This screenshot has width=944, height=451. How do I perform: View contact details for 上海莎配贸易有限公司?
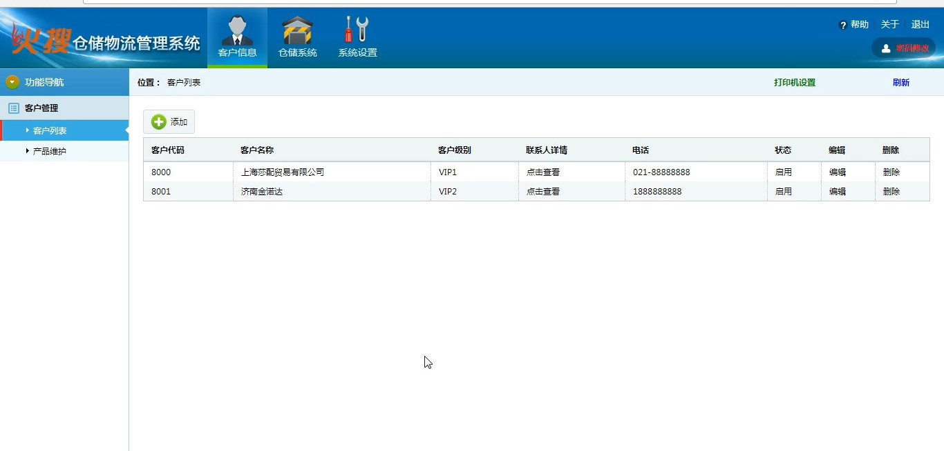542,172
